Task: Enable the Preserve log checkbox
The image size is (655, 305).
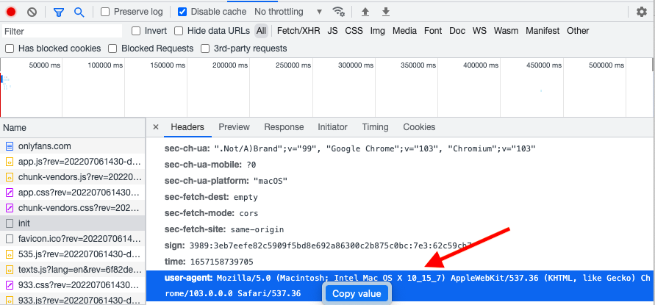Action: [105, 12]
